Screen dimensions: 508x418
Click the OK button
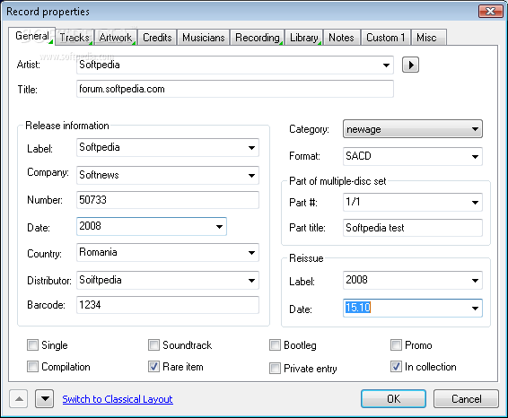coord(394,399)
